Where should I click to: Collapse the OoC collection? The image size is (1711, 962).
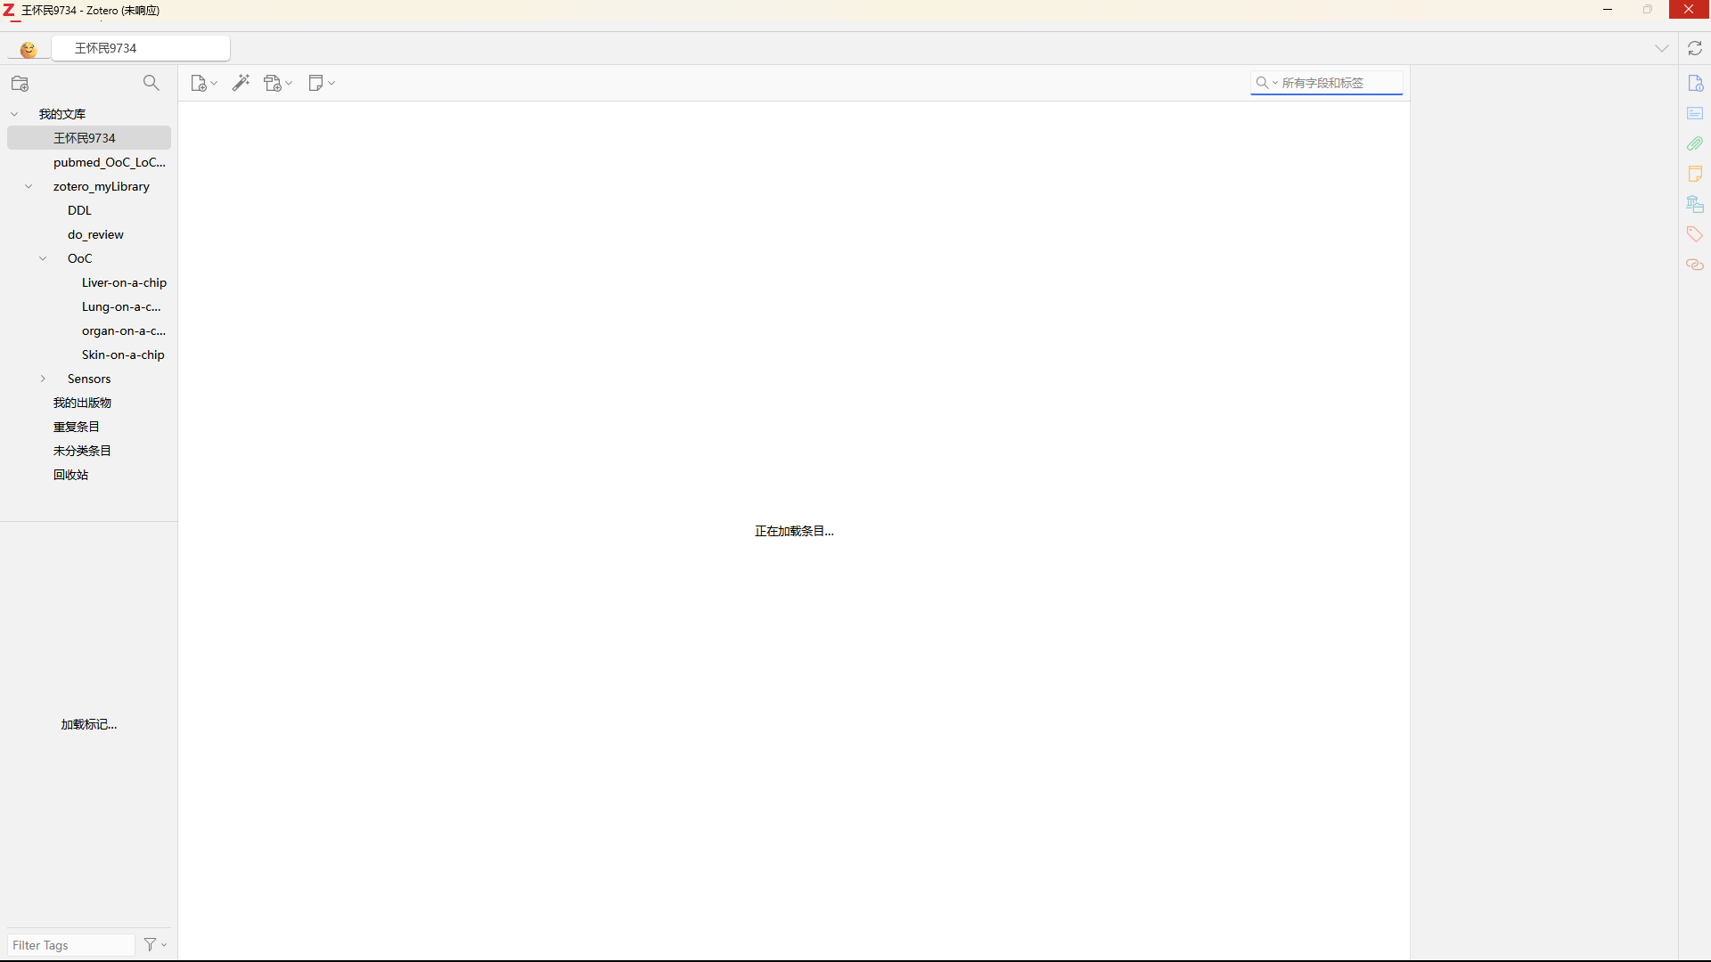tap(43, 258)
